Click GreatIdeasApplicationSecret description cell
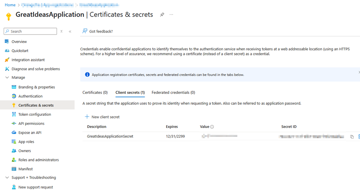360x193 pixels. coord(110,136)
